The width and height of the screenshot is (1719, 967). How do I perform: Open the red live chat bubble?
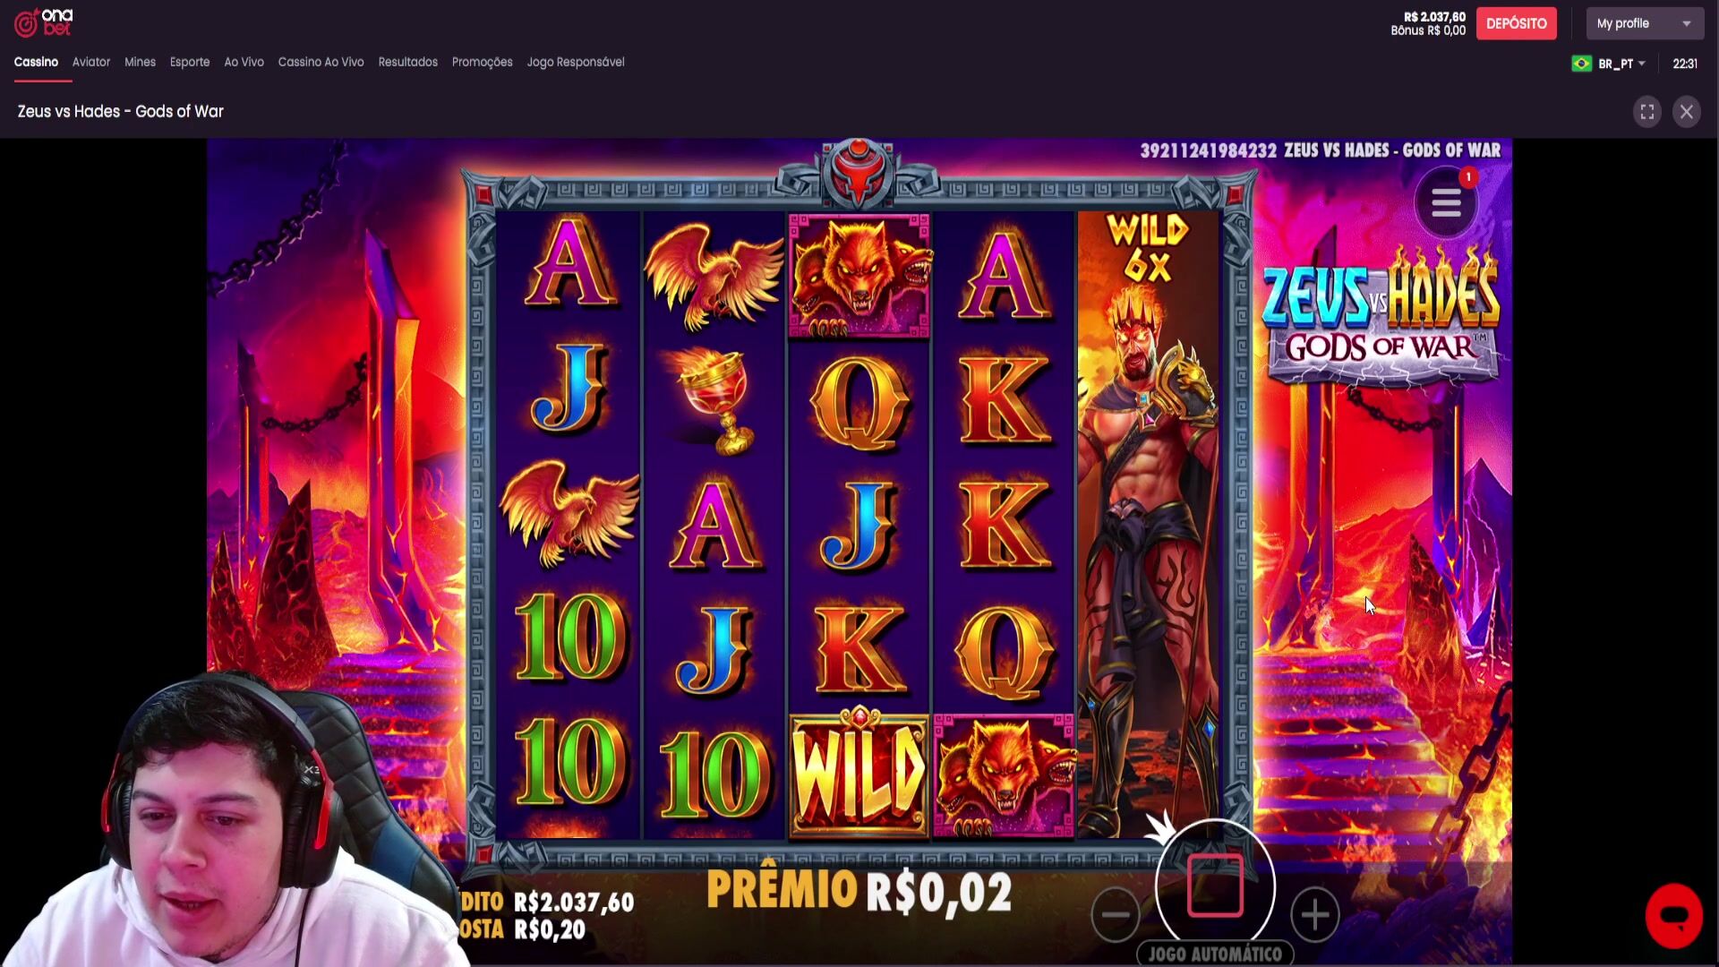pos(1673,916)
